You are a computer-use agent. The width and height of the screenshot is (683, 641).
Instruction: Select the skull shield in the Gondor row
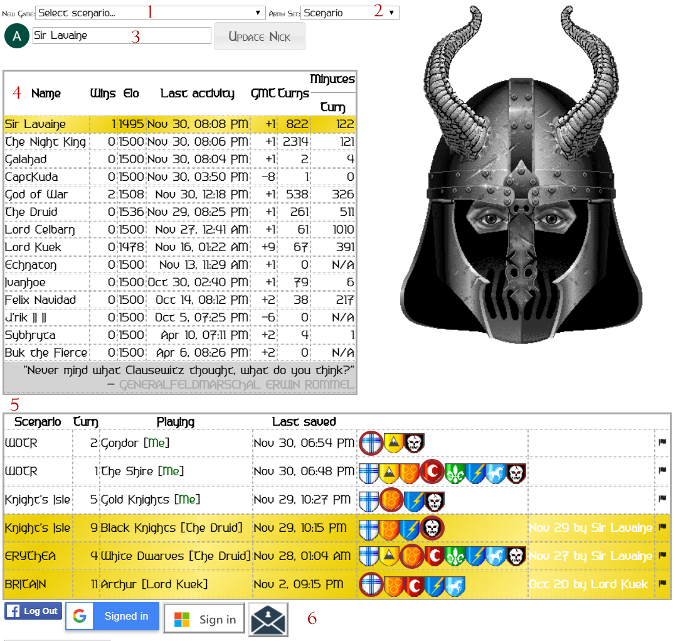414,443
